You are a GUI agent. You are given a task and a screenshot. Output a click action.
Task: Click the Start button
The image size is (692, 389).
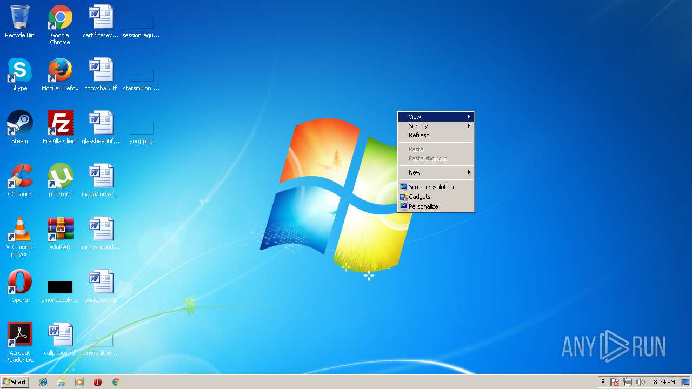(x=15, y=382)
